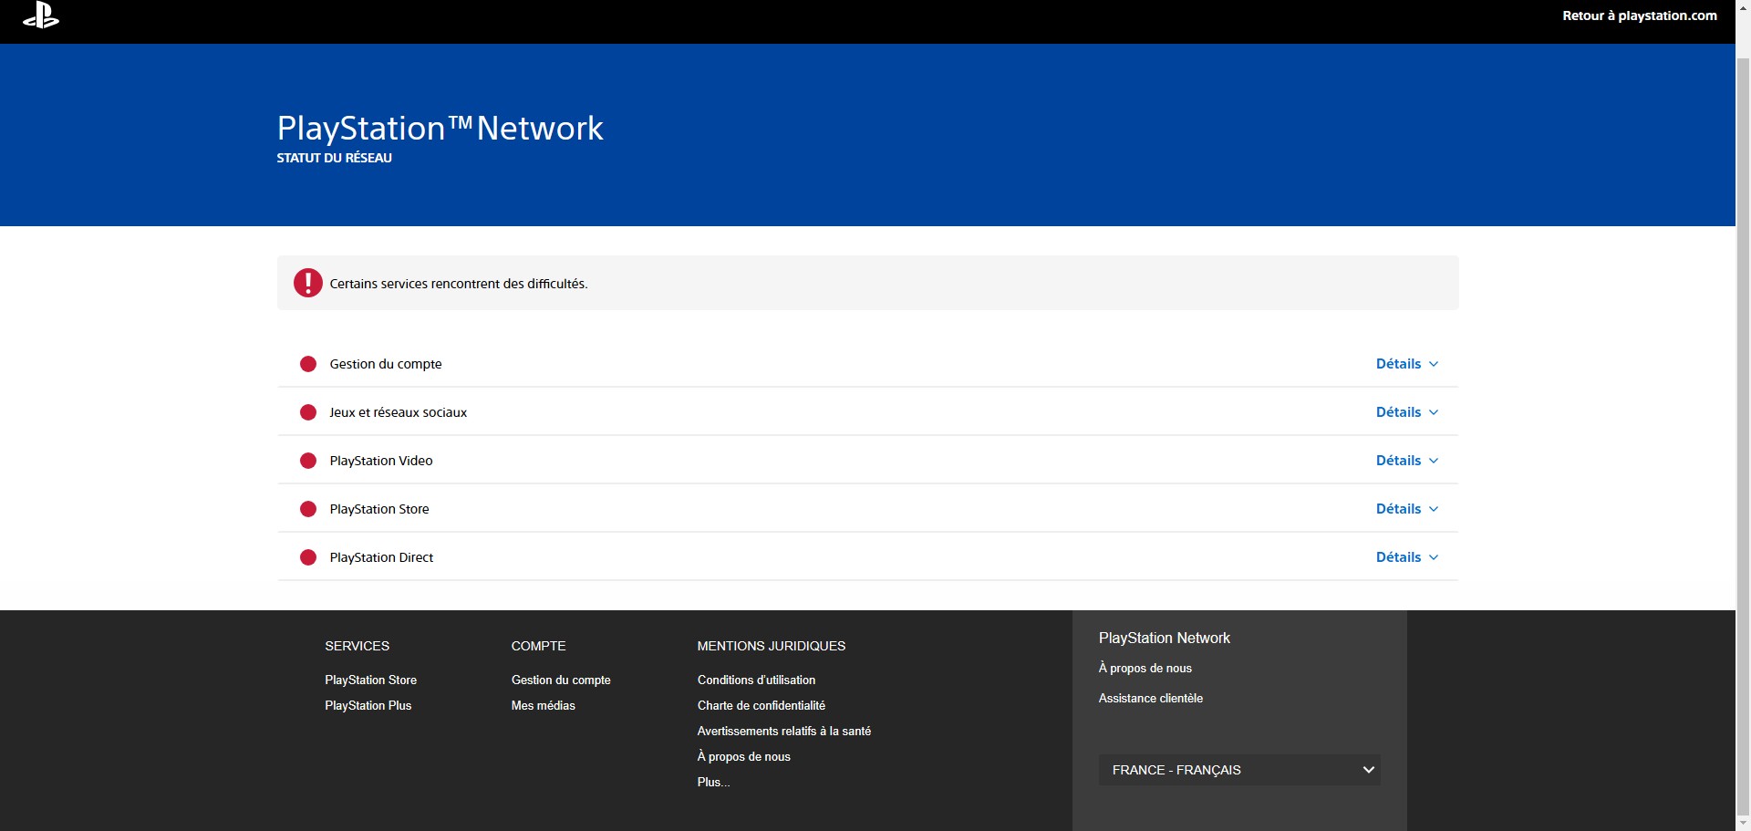Click the vertical scrollbar up arrow

pyautogui.click(x=1743, y=6)
